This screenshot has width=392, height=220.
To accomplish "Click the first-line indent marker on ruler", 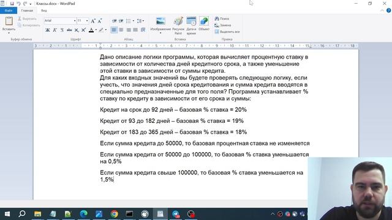I will [x=100, y=44].
